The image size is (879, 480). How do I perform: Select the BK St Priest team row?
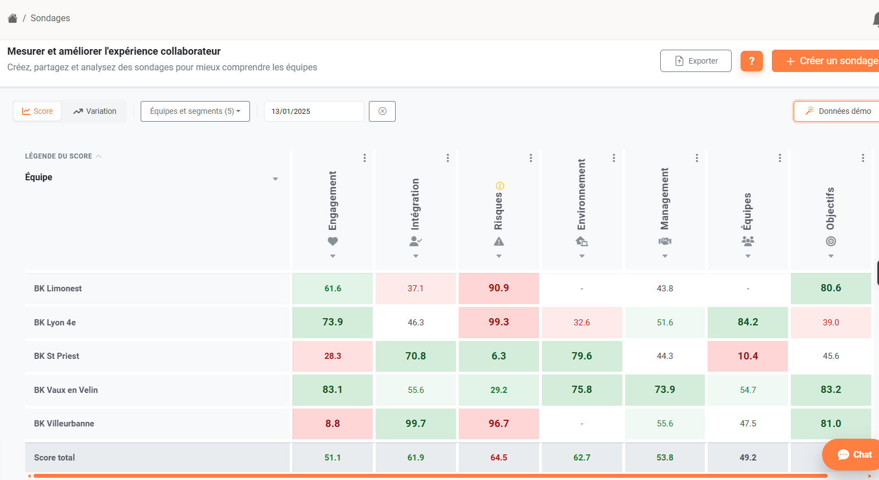pos(157,356)
